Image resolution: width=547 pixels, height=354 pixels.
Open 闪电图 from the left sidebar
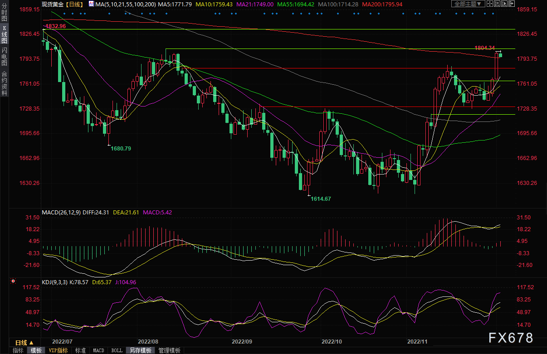(4, 58)
